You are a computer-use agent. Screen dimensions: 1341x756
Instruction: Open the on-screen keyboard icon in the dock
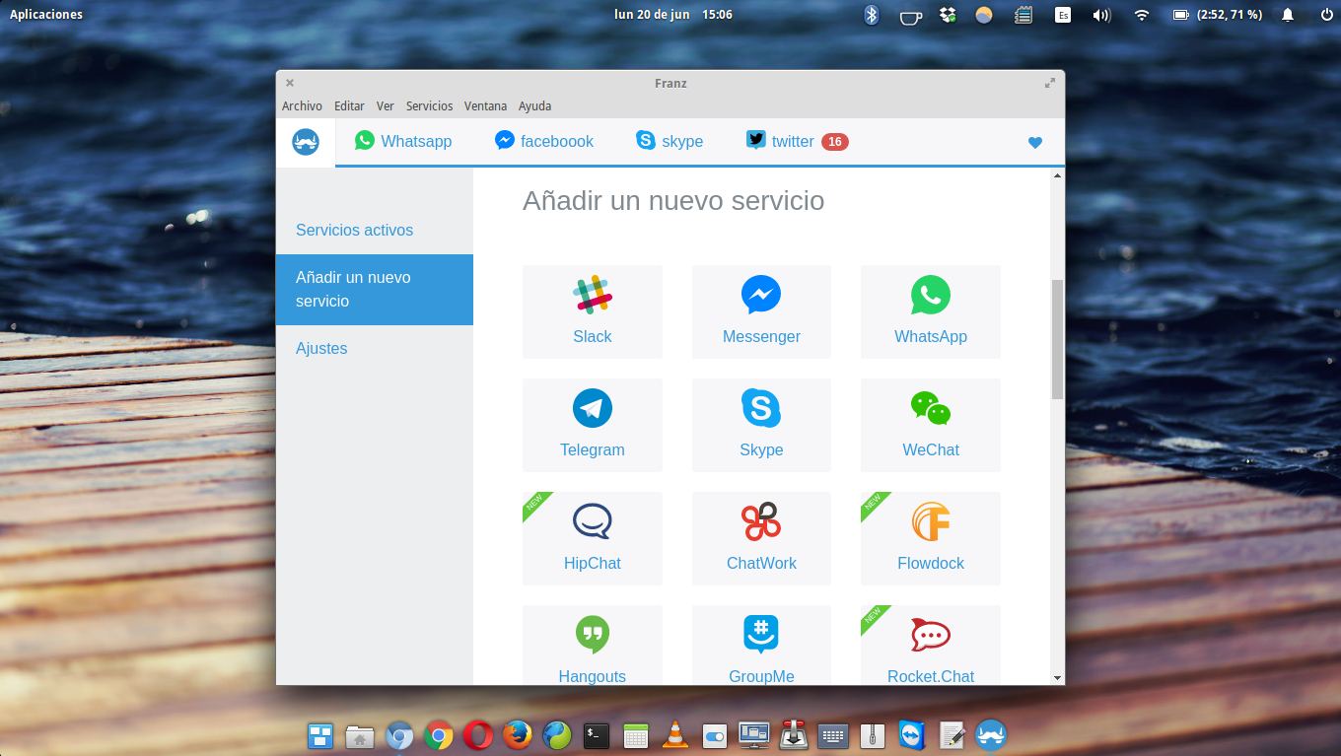[x=833, y=735]
